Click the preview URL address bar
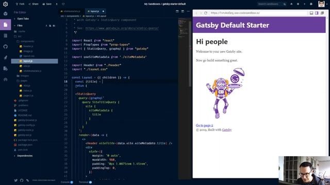Screen dimensions: 330x185 click(x=258, y=13)
